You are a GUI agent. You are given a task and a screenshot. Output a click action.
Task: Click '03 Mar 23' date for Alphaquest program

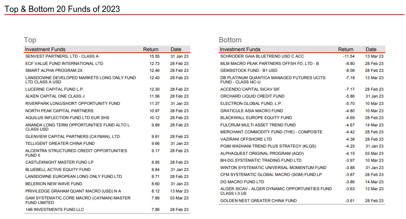(374, 153)
